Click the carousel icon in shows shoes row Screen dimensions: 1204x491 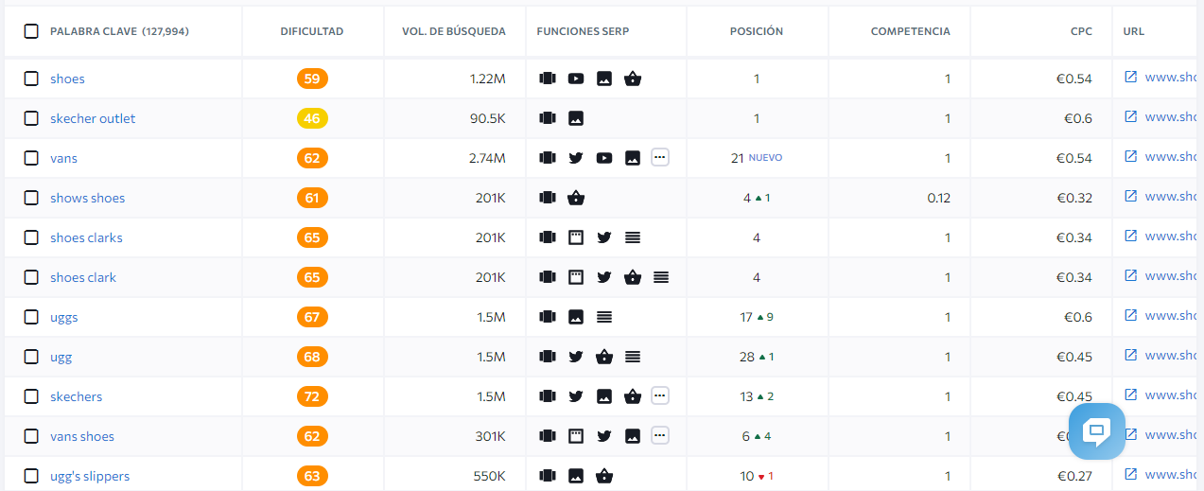548,198
